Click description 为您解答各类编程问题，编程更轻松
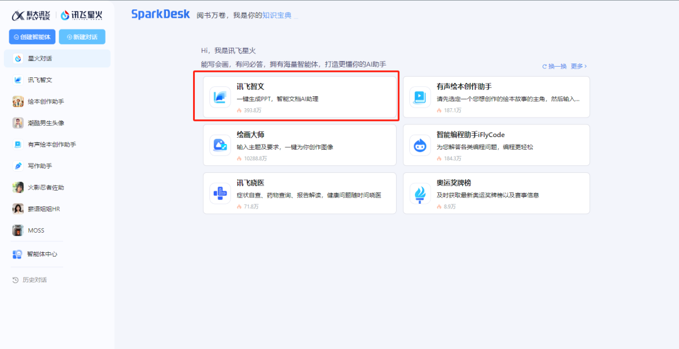Screen dimensions: 679x349 tap(485, 147)
